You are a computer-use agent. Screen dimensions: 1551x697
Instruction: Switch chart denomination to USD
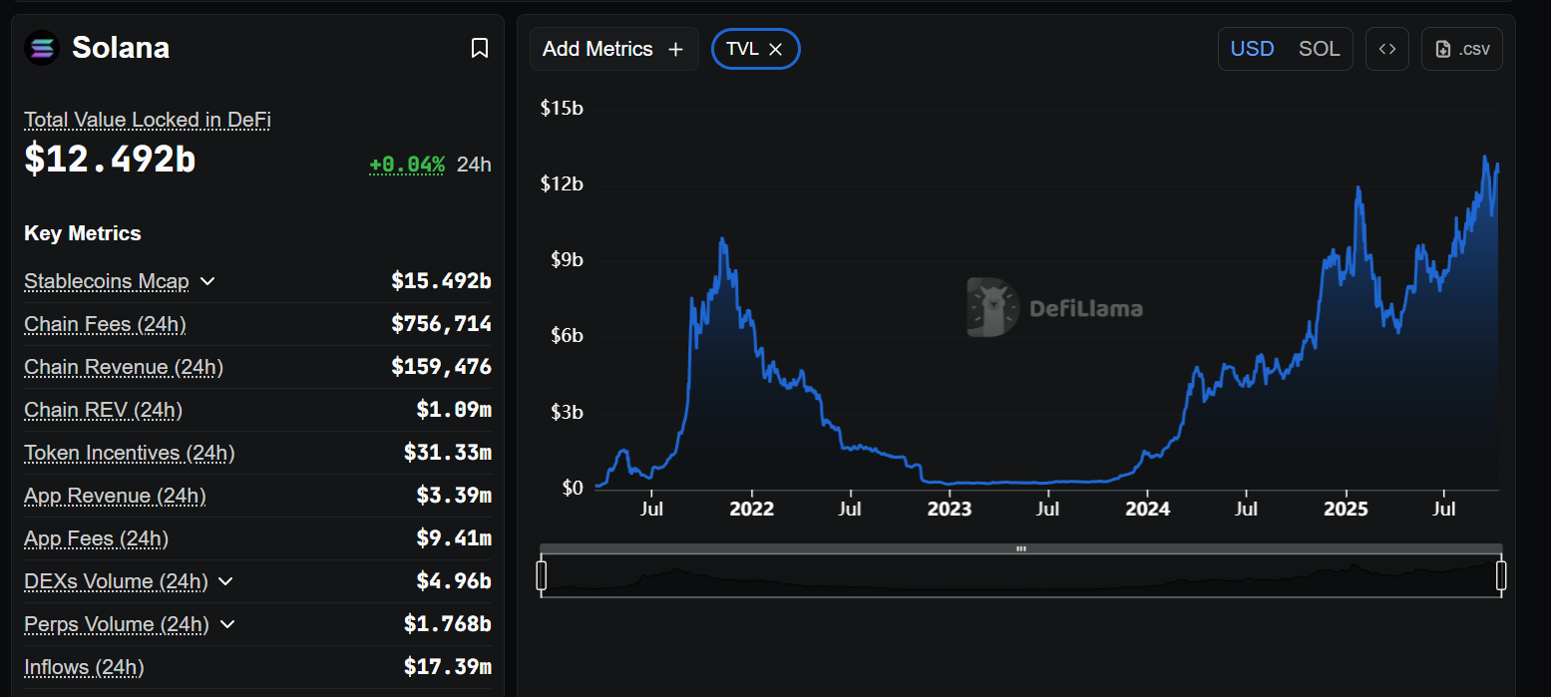coord(1252,49)
